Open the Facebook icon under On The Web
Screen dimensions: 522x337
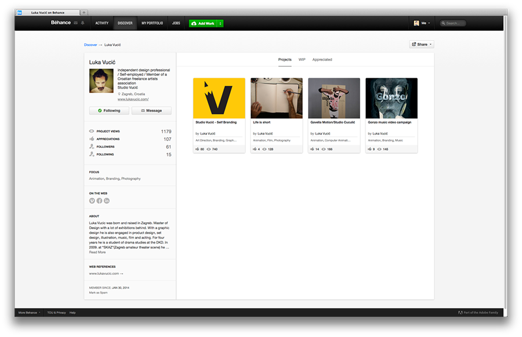(x=99, y=201)
